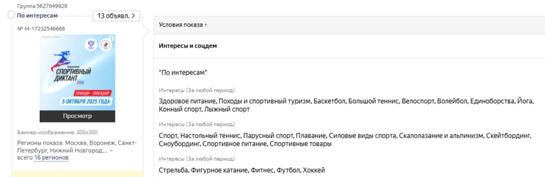Click the sort arrow next to Условия показа

pos(206,25)
